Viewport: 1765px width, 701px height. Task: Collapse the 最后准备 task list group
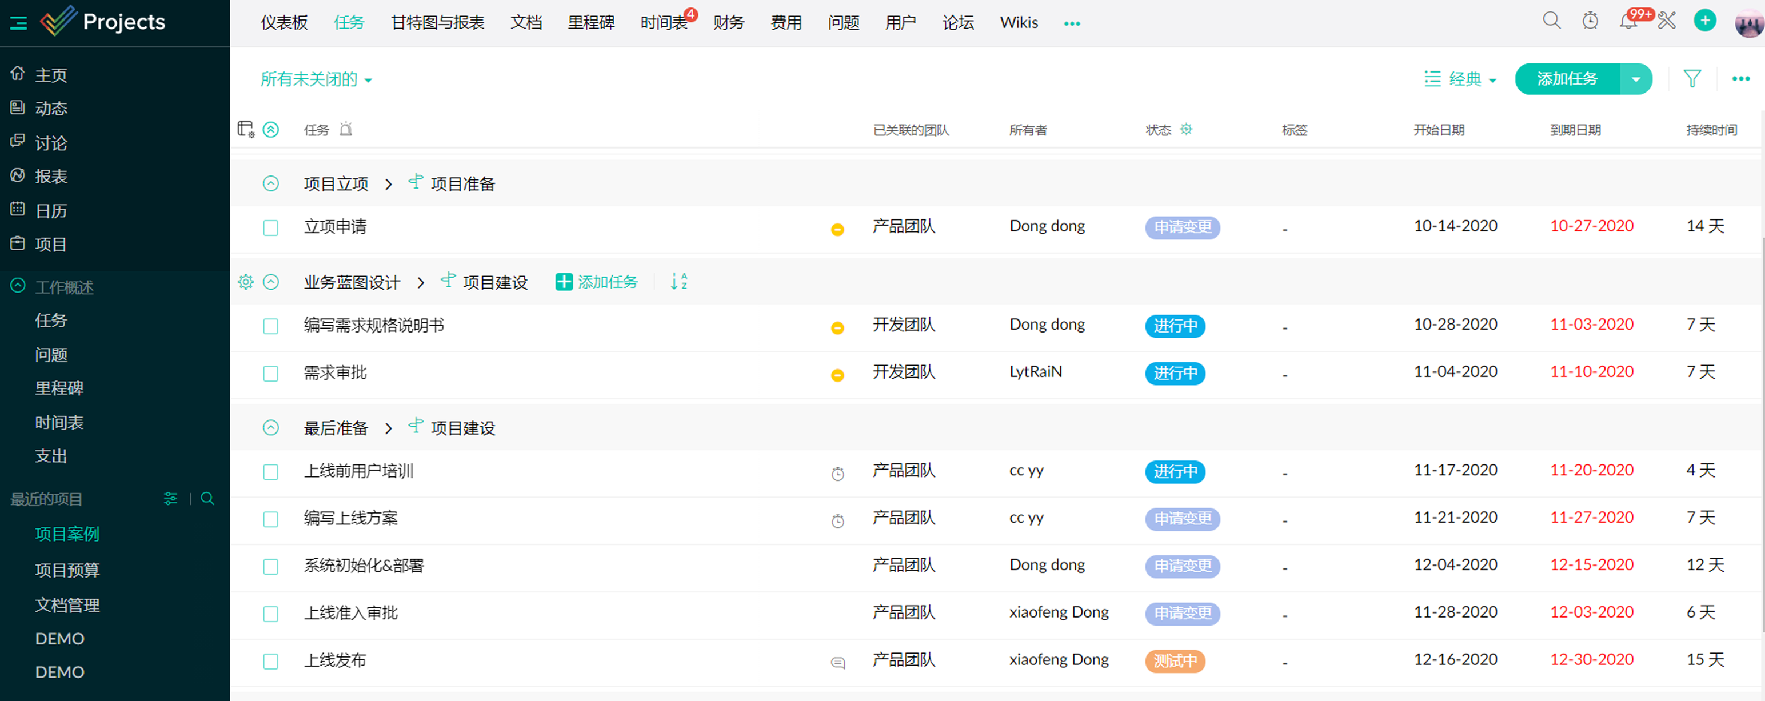pyautogui.click(x=271, y=428)
